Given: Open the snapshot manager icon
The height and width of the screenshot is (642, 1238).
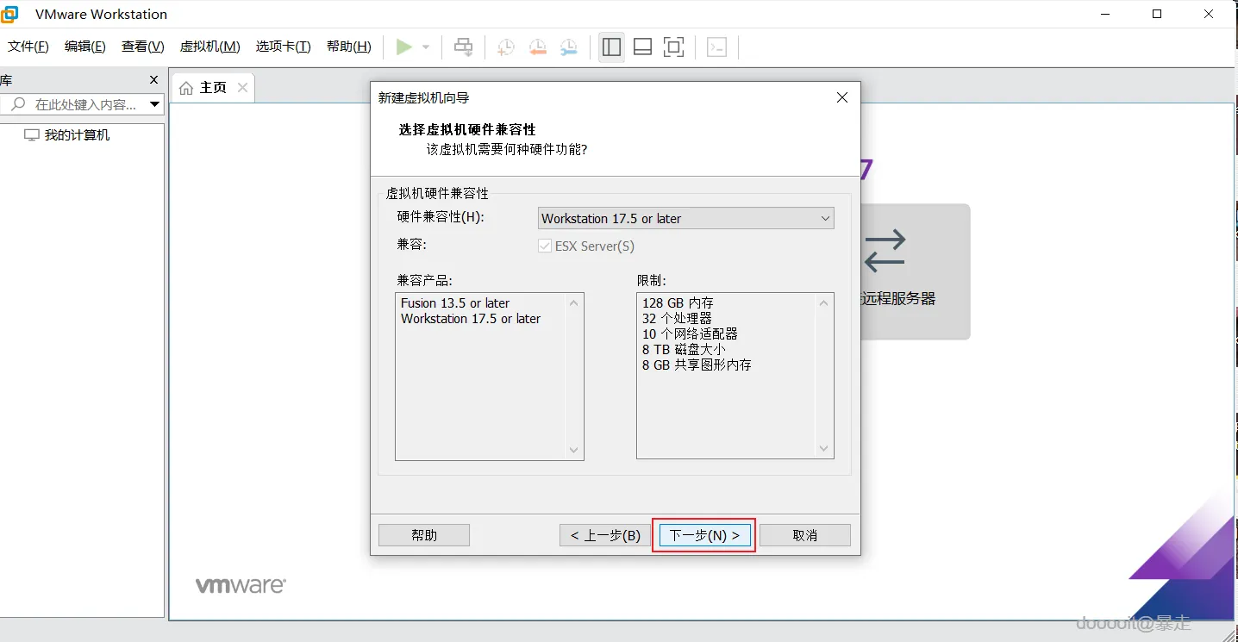Looking at the screenshot, I should (569, 47).
